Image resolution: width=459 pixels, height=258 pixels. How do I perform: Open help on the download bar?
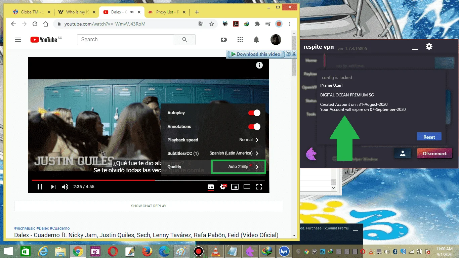pyautogui.click(x=288, y=54)
